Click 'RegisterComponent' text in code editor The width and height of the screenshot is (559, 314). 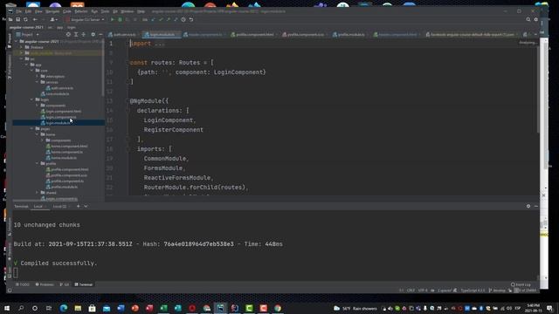click(173, 130)
